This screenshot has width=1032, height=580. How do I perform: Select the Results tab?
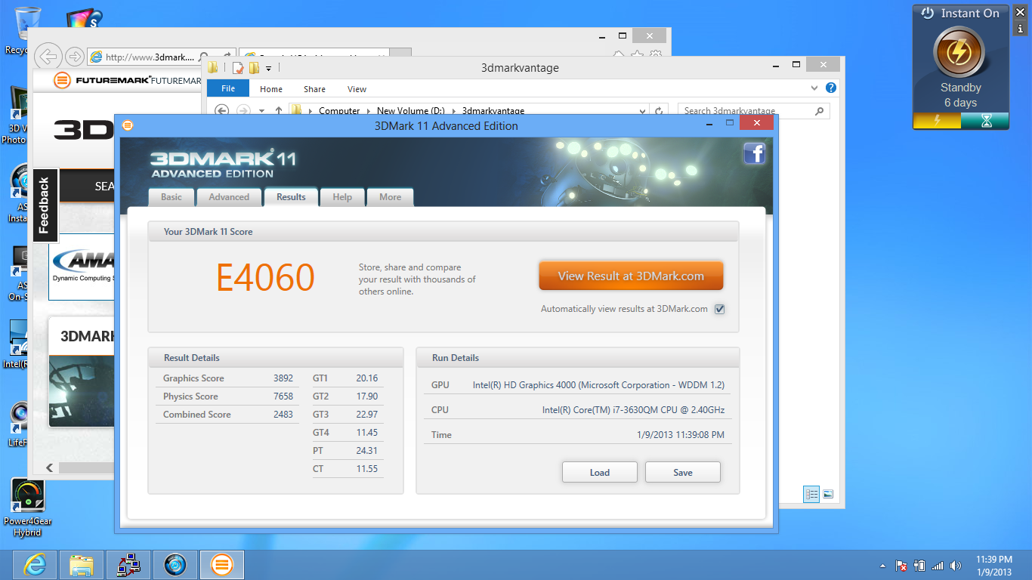291,196
